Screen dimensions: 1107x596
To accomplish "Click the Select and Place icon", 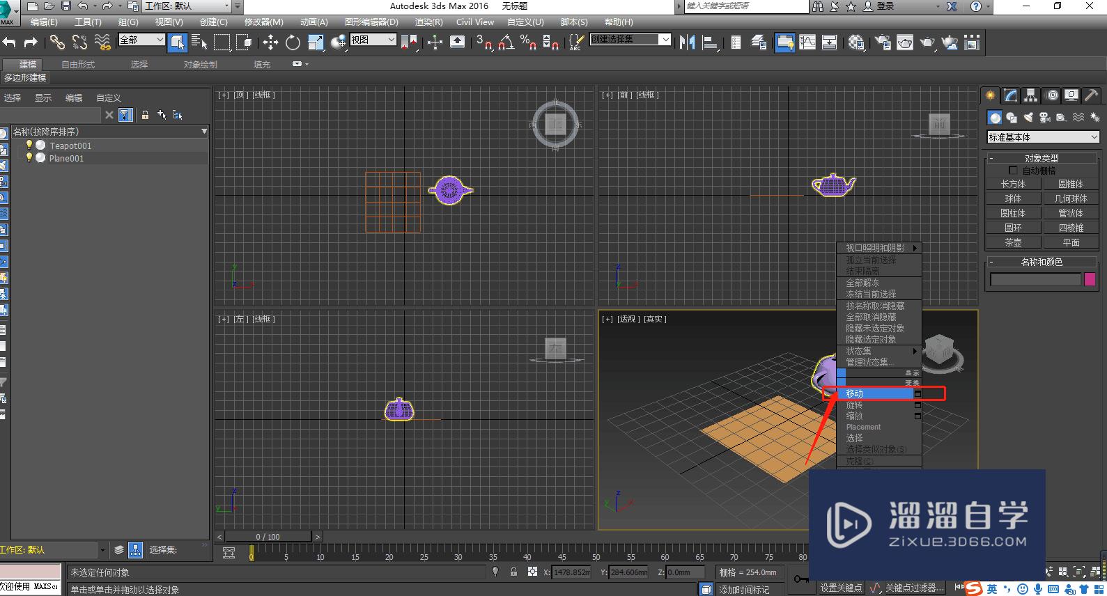I will (339, 42).
